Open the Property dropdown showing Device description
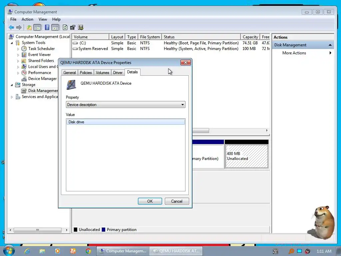This screenshot has height=256, width=341. (x=126, y=104)
